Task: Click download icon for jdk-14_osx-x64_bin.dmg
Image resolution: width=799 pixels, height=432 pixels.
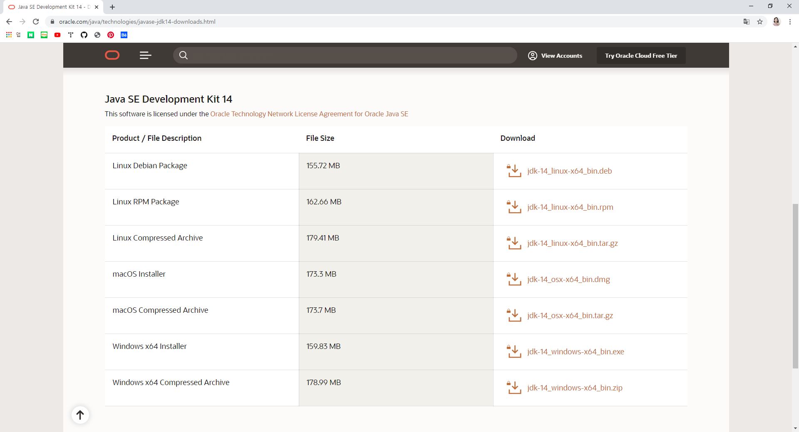Action: click(514, 279)
